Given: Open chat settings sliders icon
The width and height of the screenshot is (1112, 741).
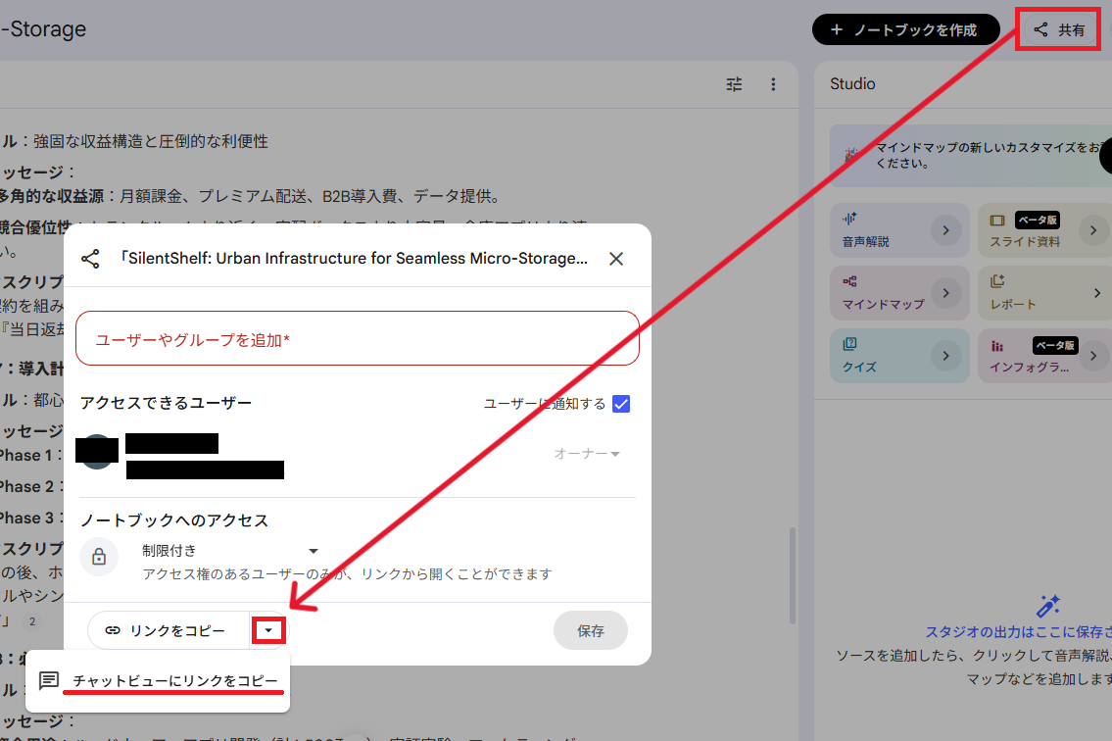Looking at the screenshot, I should 734,84.
